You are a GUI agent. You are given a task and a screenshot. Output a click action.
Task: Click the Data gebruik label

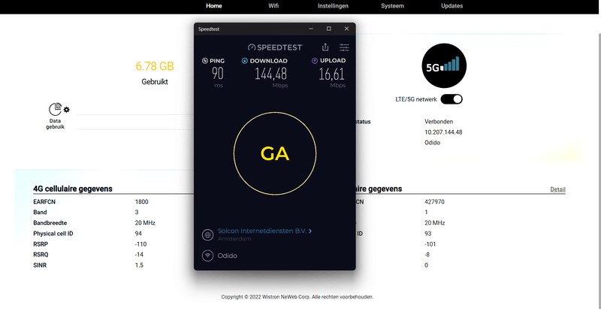coord(55,124)
